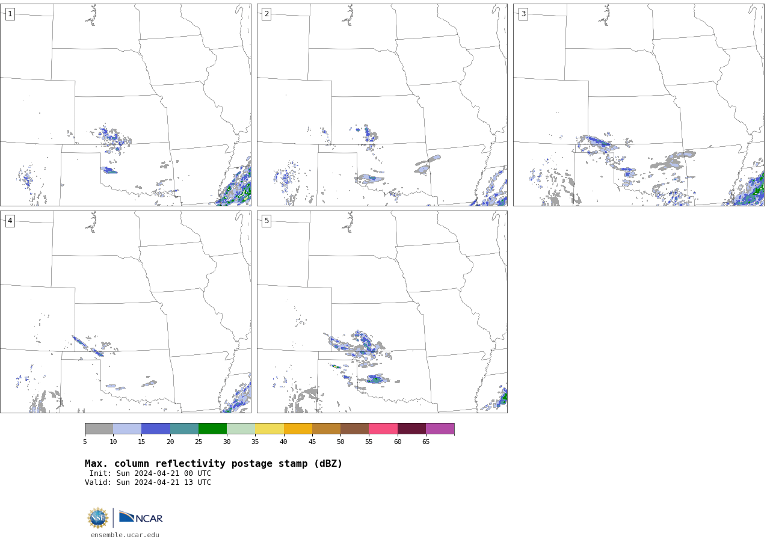Click the colorbar tick label 65
The image size is (770, 542).
click(426, 442)
